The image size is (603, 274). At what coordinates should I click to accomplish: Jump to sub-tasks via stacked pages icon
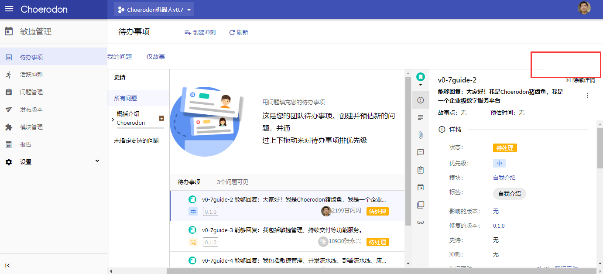(x=421, y=205)
